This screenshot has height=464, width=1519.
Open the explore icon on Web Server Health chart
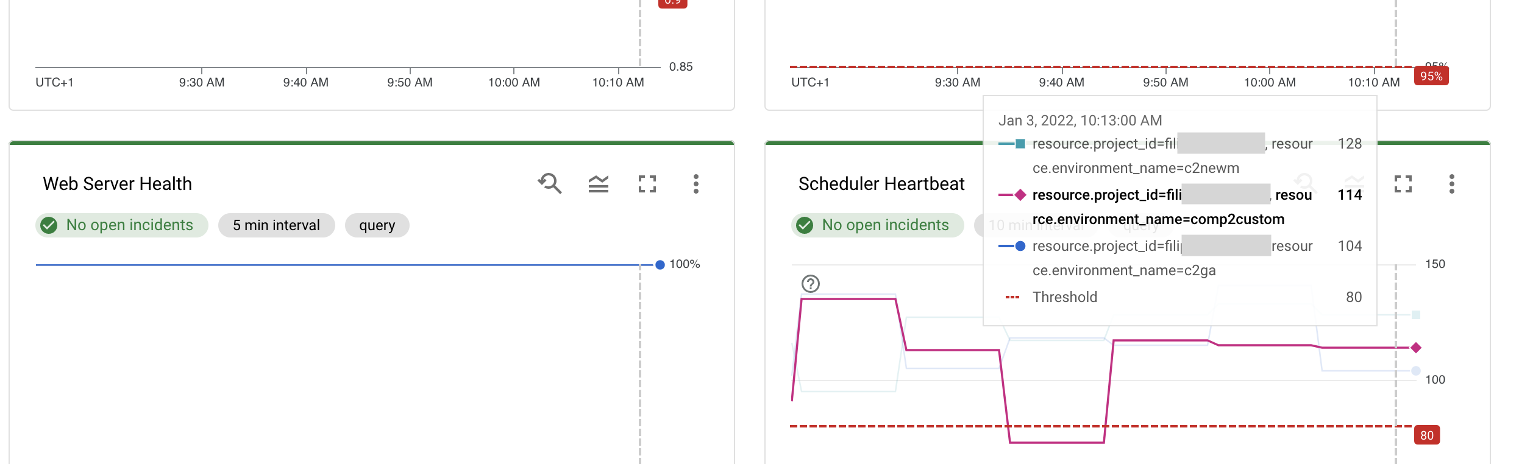point(549,183)
